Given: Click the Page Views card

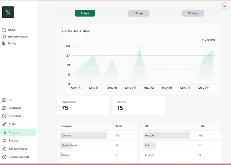Looking at the screenshot, I should [x=83, y=106].
